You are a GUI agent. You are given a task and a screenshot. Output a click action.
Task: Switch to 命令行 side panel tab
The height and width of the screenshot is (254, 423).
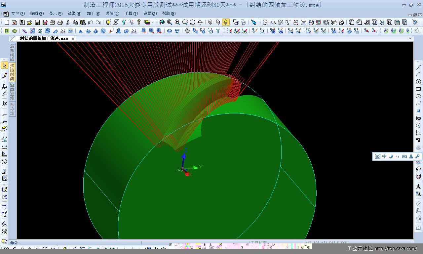pos(12,109)
